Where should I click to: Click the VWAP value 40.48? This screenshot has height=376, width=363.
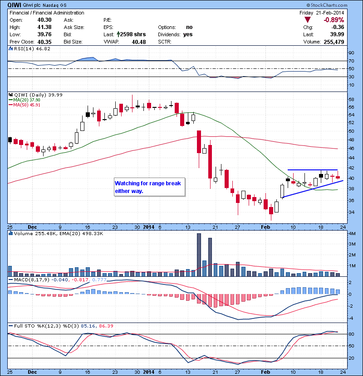[x=139, y=42]
